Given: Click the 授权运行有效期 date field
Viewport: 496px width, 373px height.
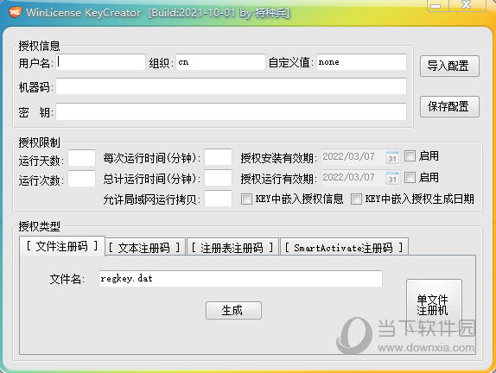Looking at the screenshot, I should click(x=360, y=178).
